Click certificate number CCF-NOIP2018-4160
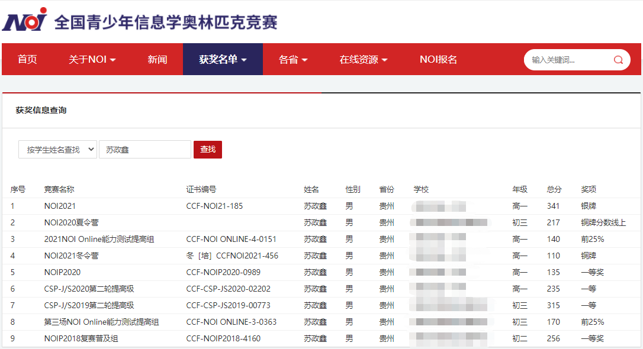643x349 pixels. coord(223,339)
